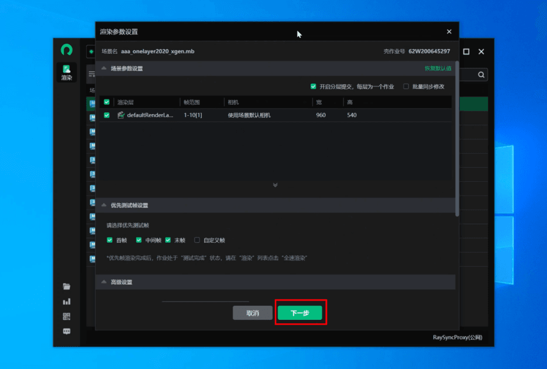The width and height of the screenshot is (547, 369).
Task: Click the 恢复默认值 restore defaults link
Action: pyautogui.click(x=438, y=68)
